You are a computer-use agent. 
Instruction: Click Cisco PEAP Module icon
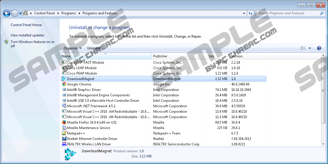[64, 73]
